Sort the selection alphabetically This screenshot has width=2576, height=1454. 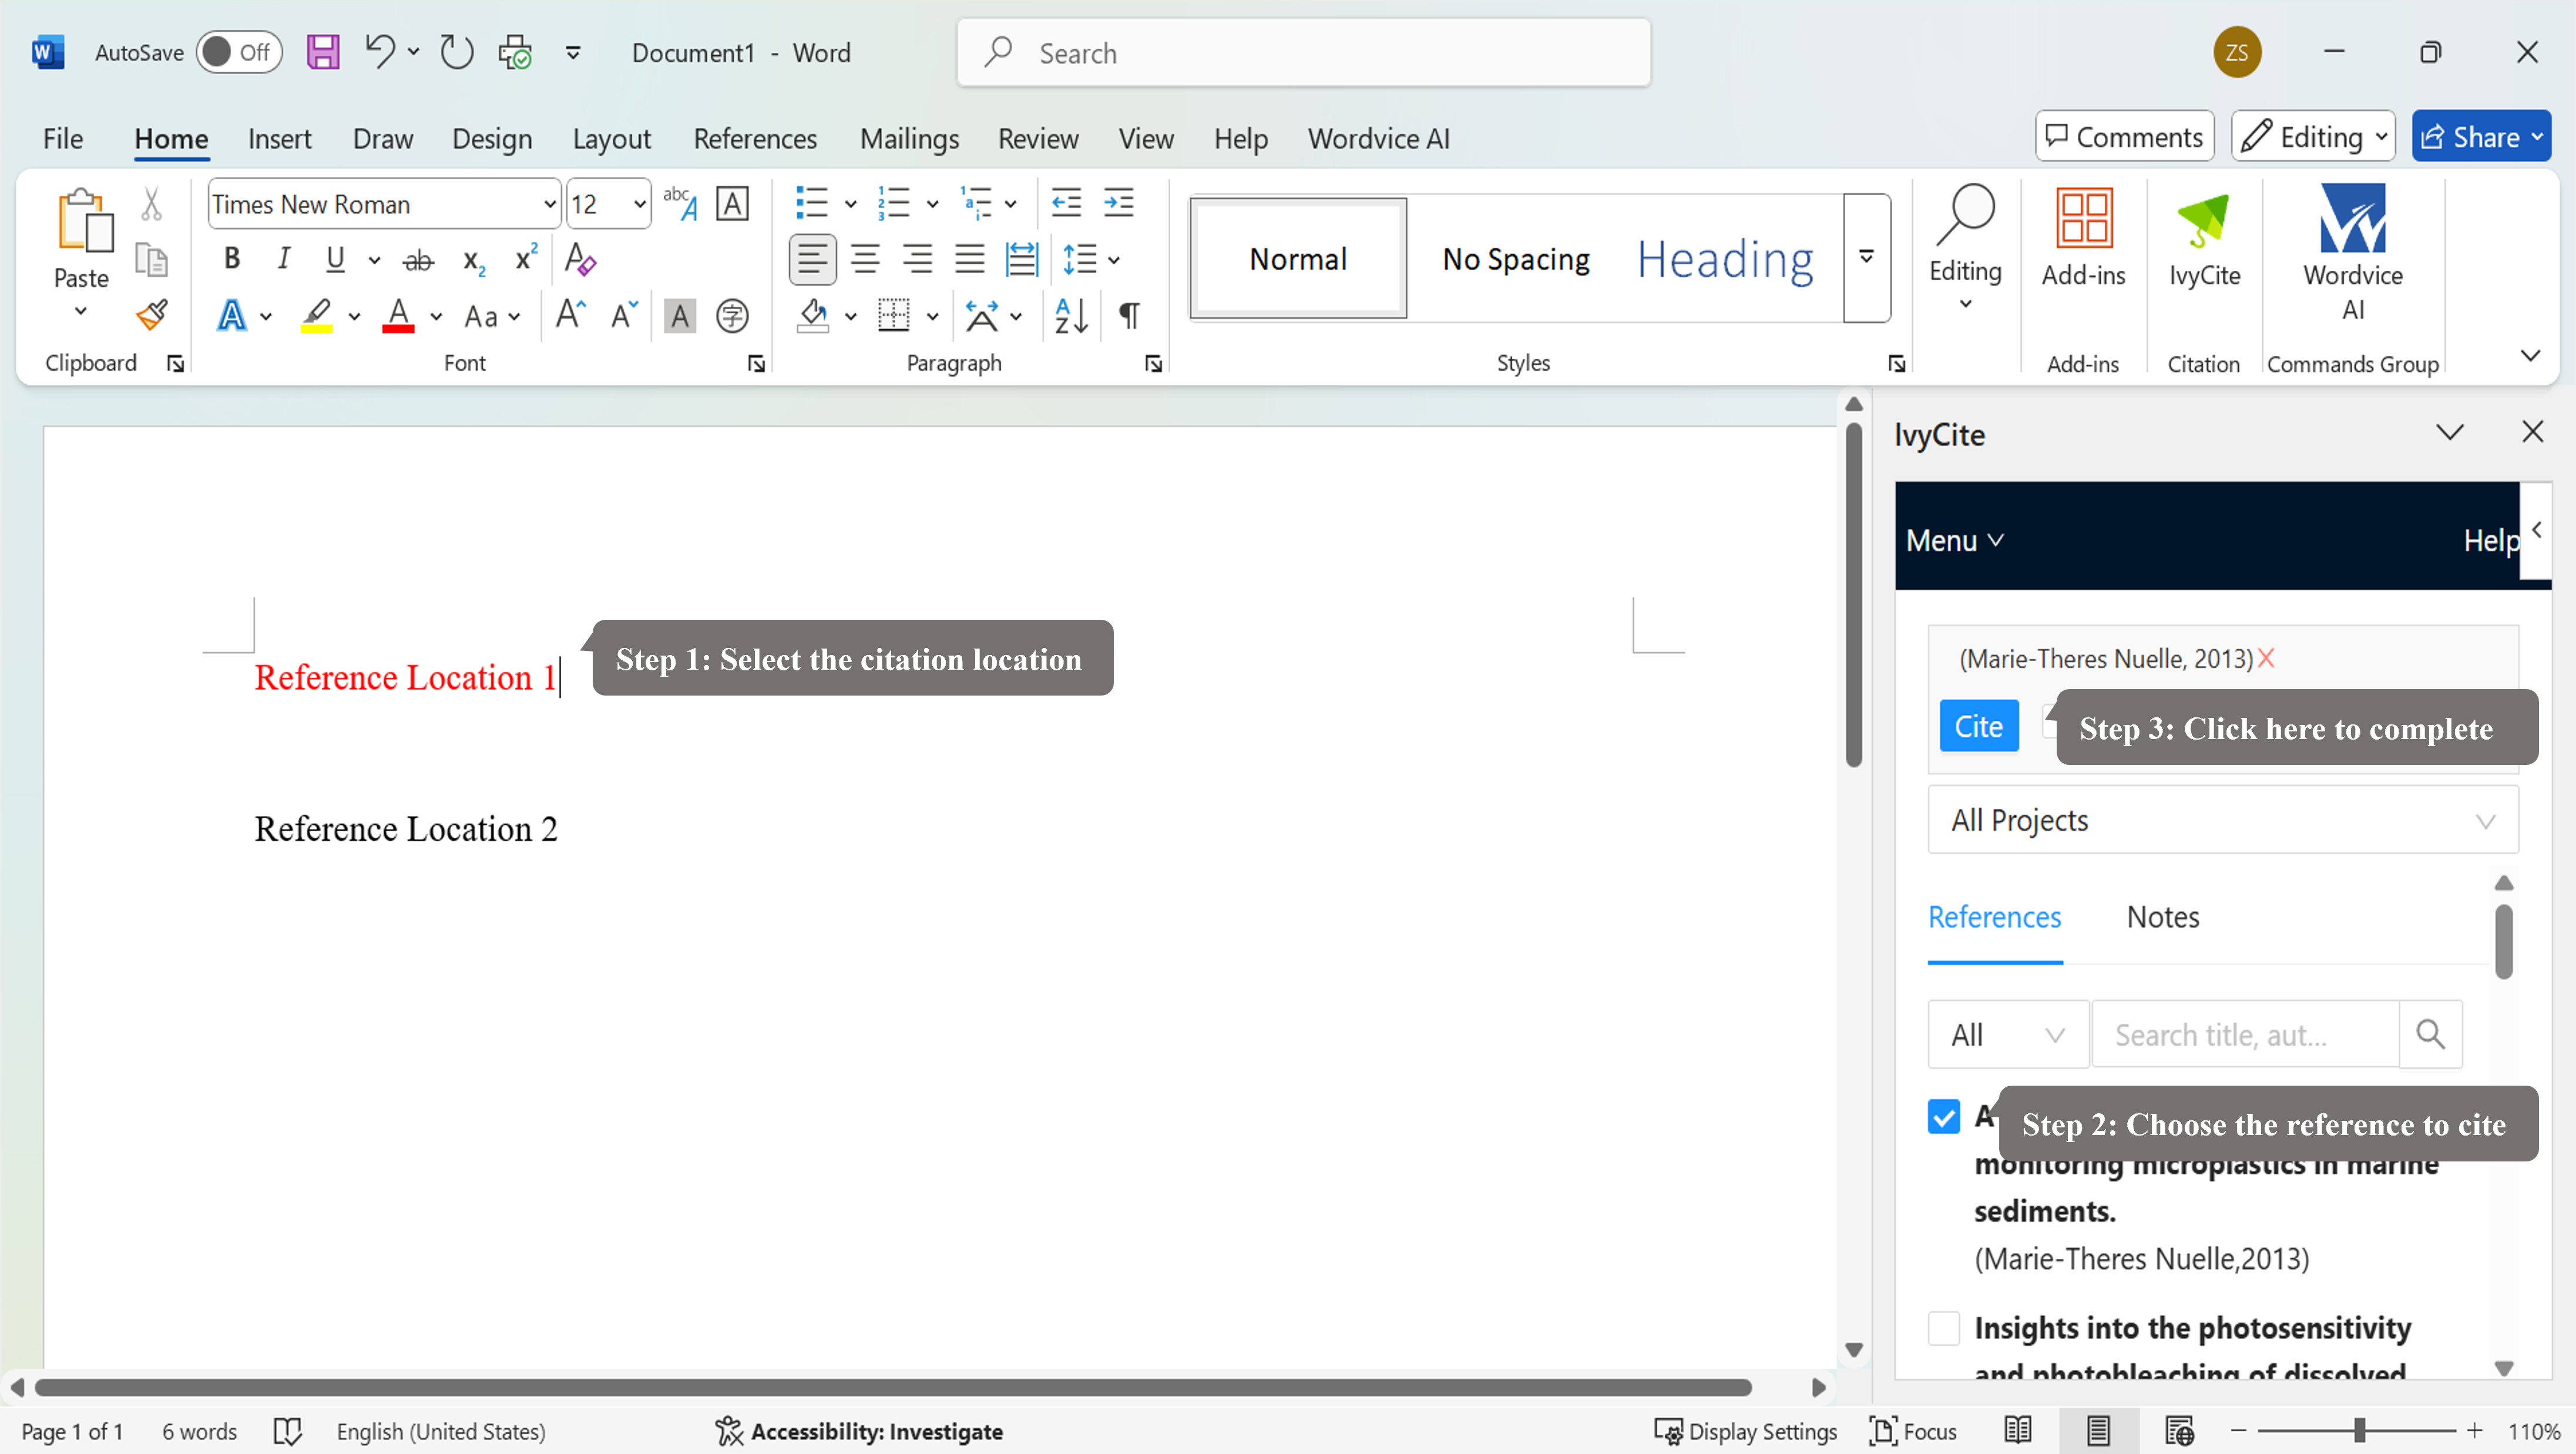(x=1071, y=316)
